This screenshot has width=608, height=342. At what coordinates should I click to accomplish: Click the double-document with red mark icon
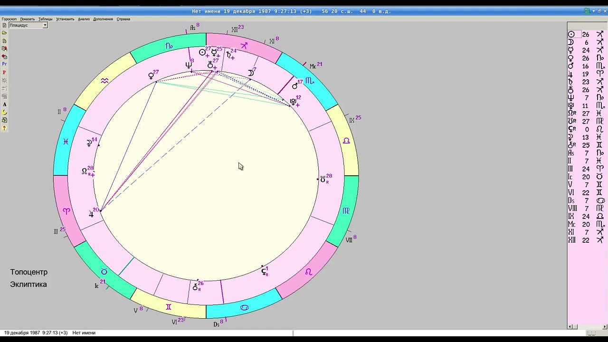4,48
